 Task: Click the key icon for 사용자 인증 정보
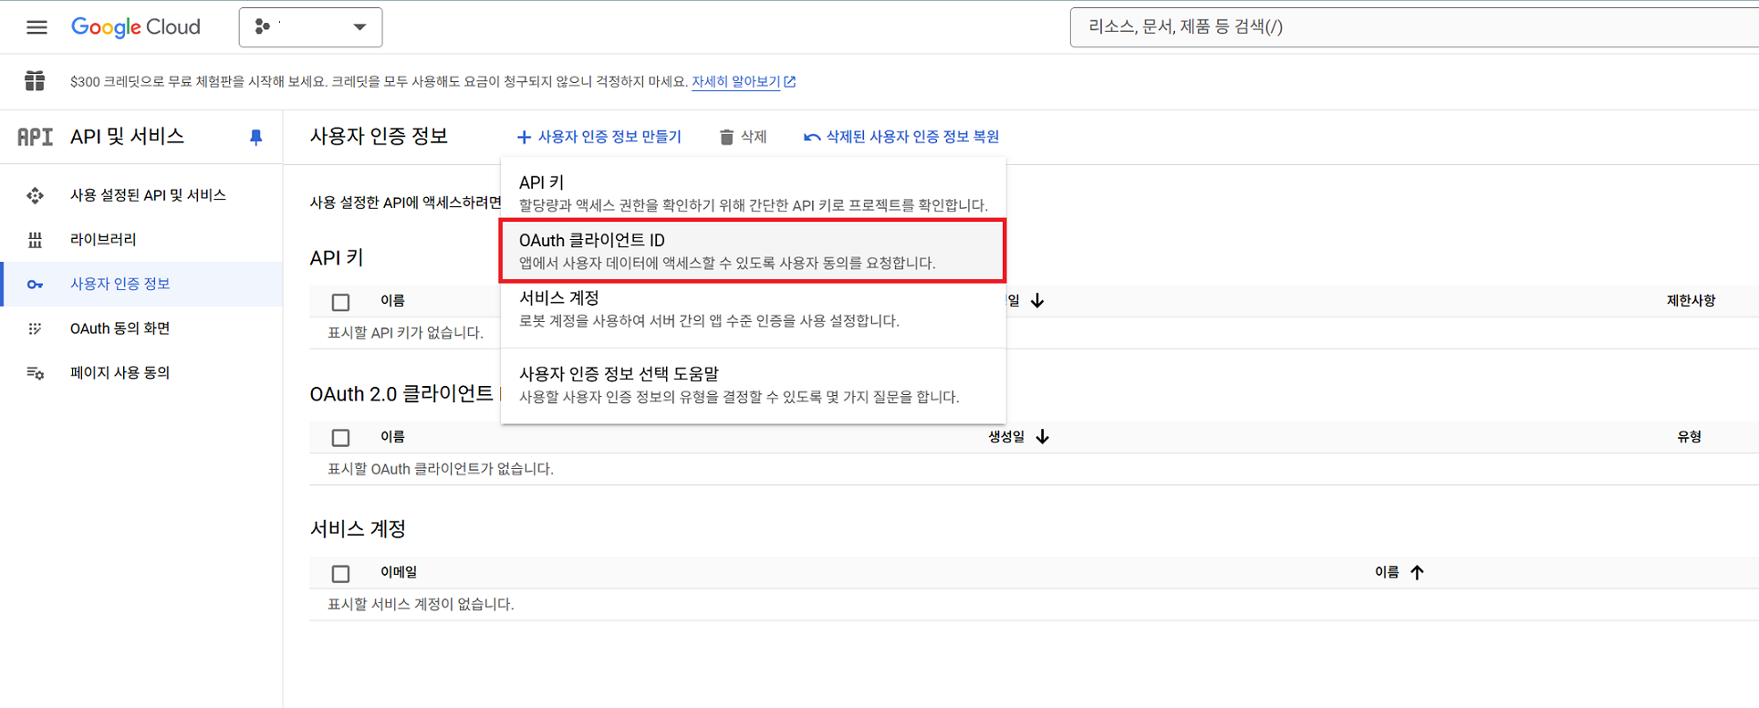(x=35, y=285)
